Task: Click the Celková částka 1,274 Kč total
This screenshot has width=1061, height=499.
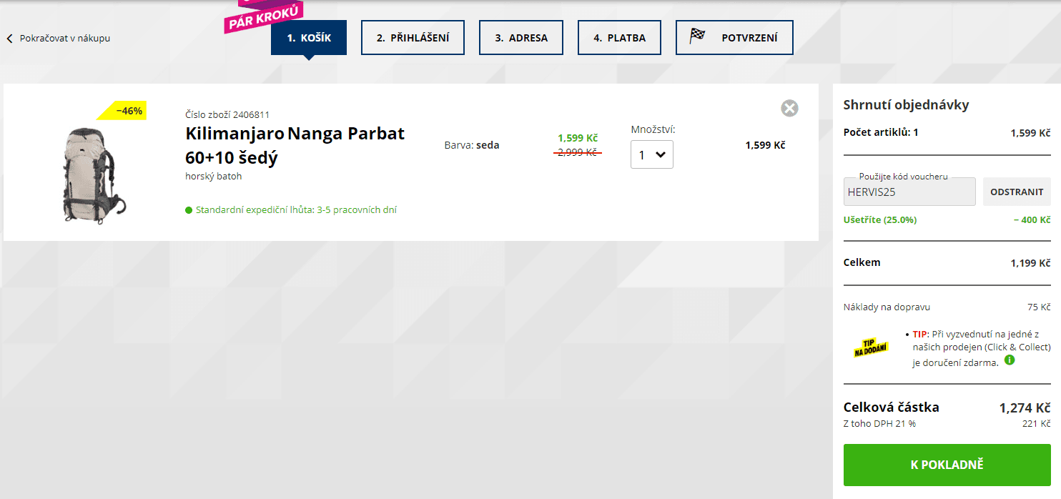Action: (1025, 408)
